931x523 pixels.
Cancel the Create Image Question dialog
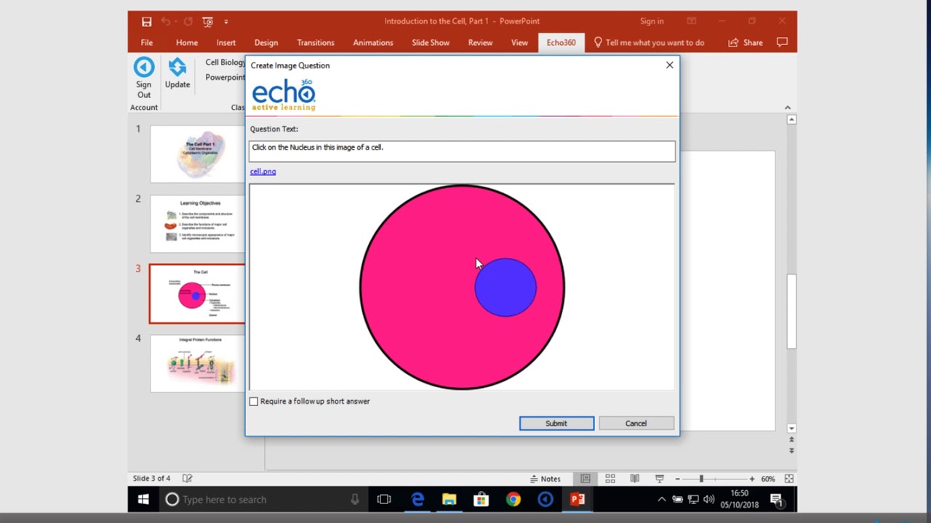point(636,423)
